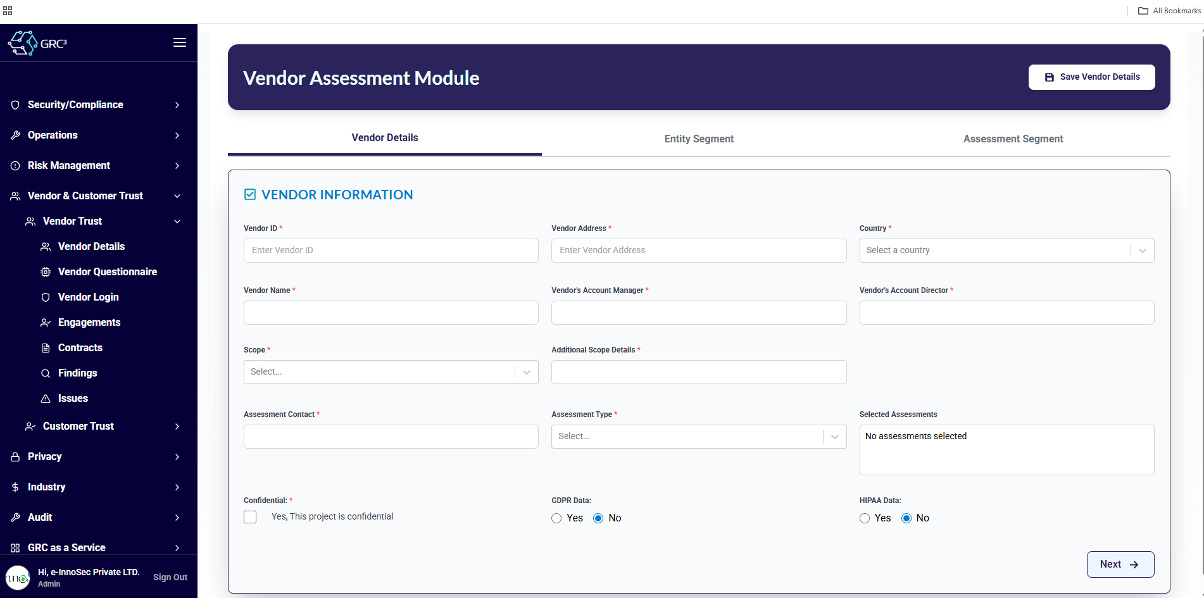
Task: Check the confidential project checkbox
Action: [250, 517]
